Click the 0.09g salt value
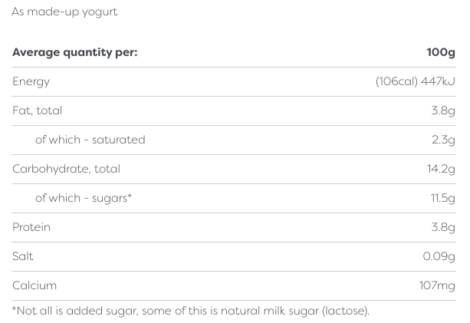This screenshot has width=470, height=323. coord(439,256)
